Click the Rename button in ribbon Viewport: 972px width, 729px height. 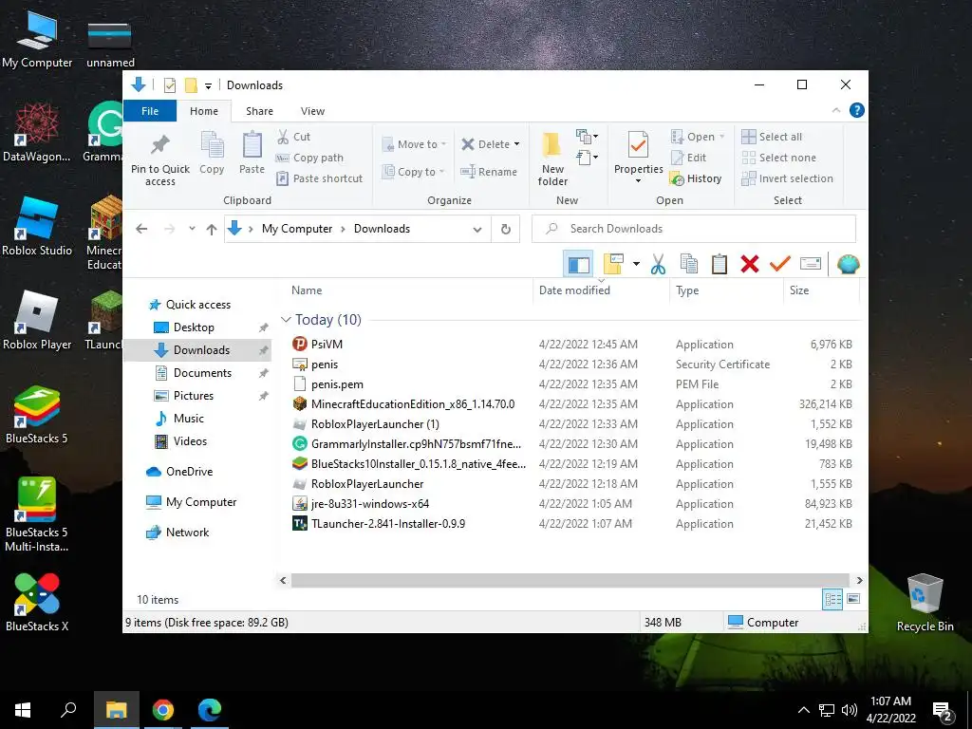(x=489, y=172)
